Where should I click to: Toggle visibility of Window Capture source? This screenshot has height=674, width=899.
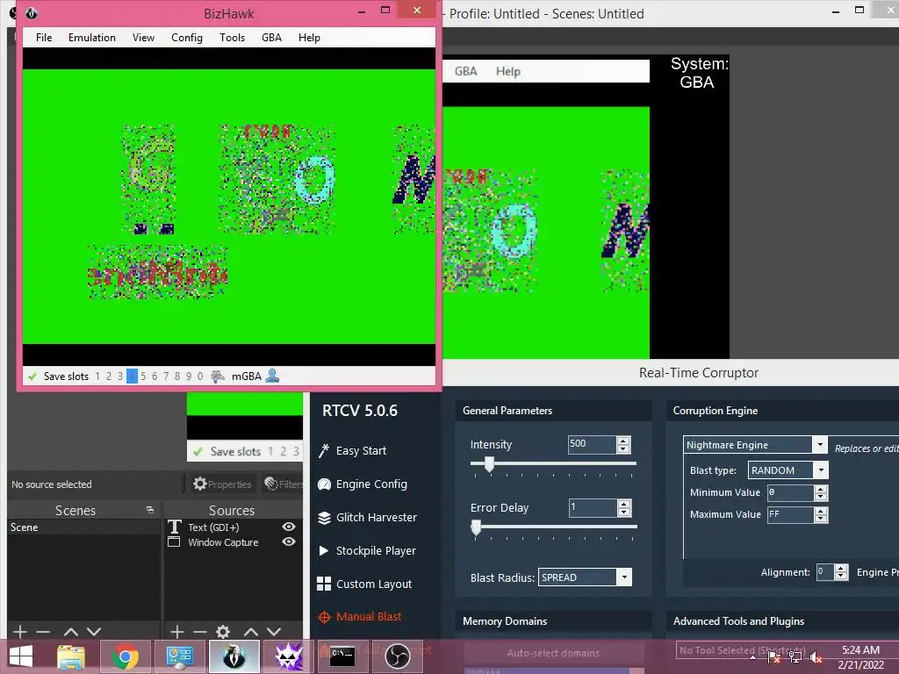click(x=289, y=541)
